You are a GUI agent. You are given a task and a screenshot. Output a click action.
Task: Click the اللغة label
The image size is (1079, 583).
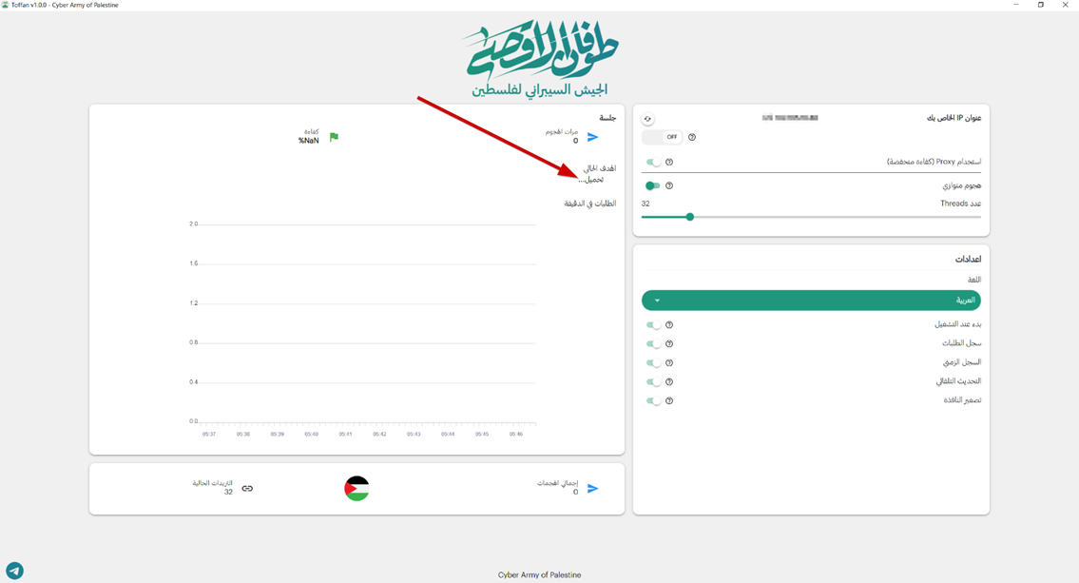[974, 280]
